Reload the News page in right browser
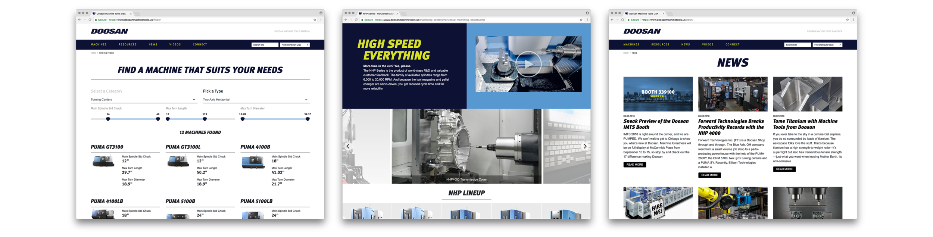Viewport: 933px width, 237px height. pos(622,20)
